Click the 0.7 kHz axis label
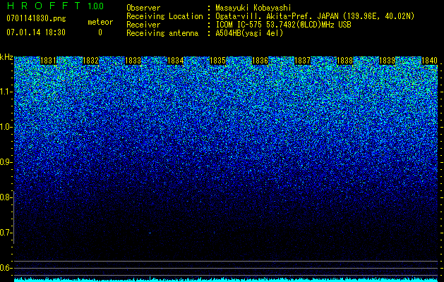444x282 pixels. click(6, 233)
